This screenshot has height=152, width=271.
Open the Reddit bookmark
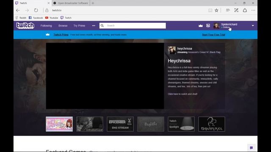point(21,18)
